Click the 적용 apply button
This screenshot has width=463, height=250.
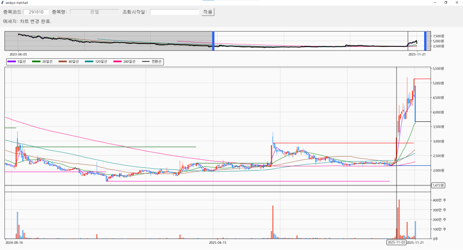pyautogui.click(x=208, y=12)
